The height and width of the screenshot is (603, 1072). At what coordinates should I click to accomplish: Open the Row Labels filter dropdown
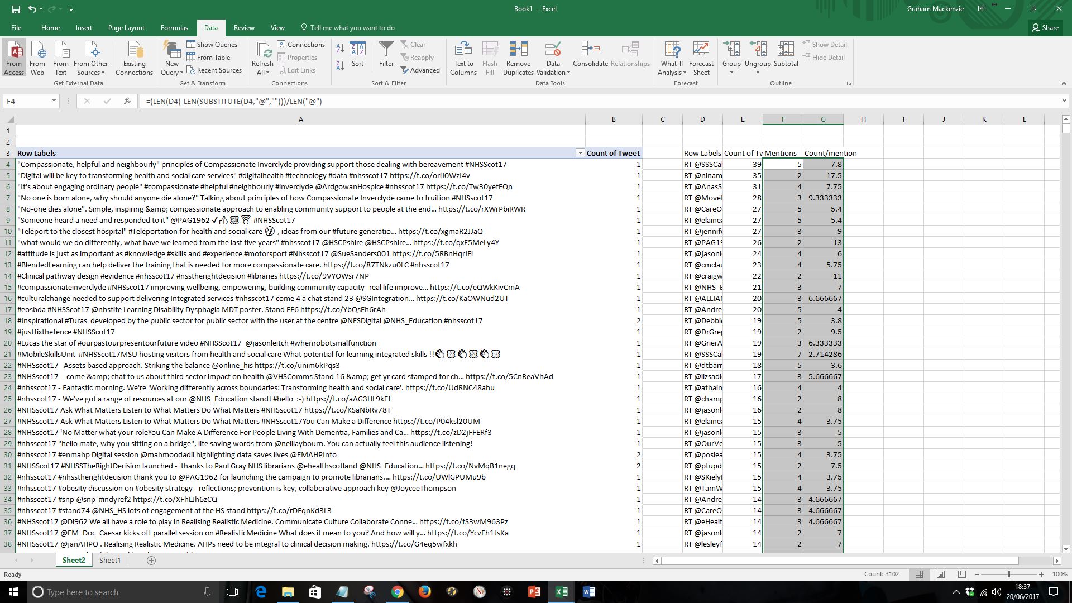click(x=580, y=153)
